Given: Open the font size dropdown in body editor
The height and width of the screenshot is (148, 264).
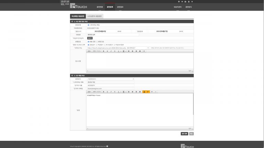Looking at the screenshot, I should (97, 92).
